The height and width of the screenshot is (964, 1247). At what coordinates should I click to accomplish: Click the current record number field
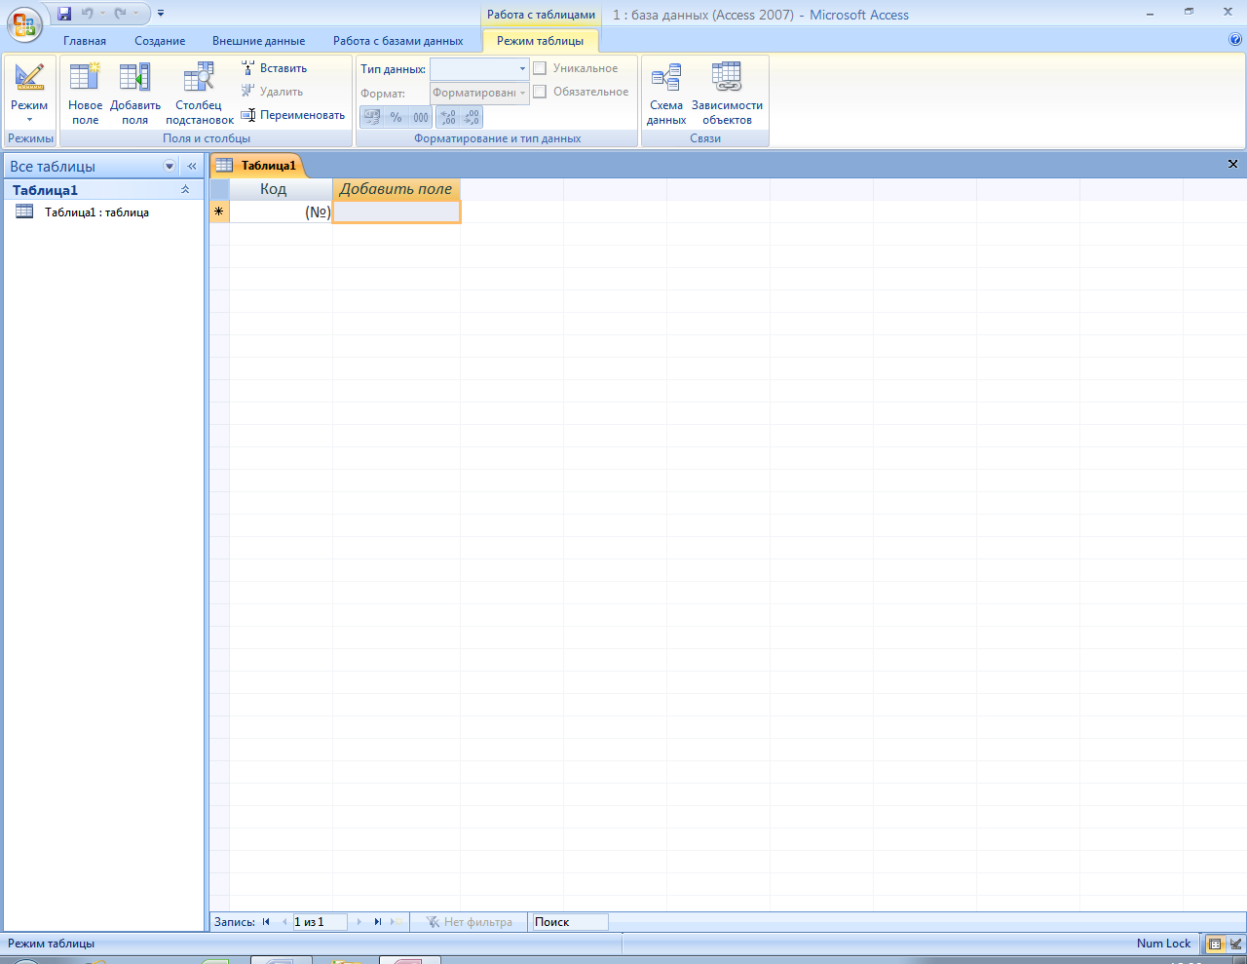coord(320,922)
